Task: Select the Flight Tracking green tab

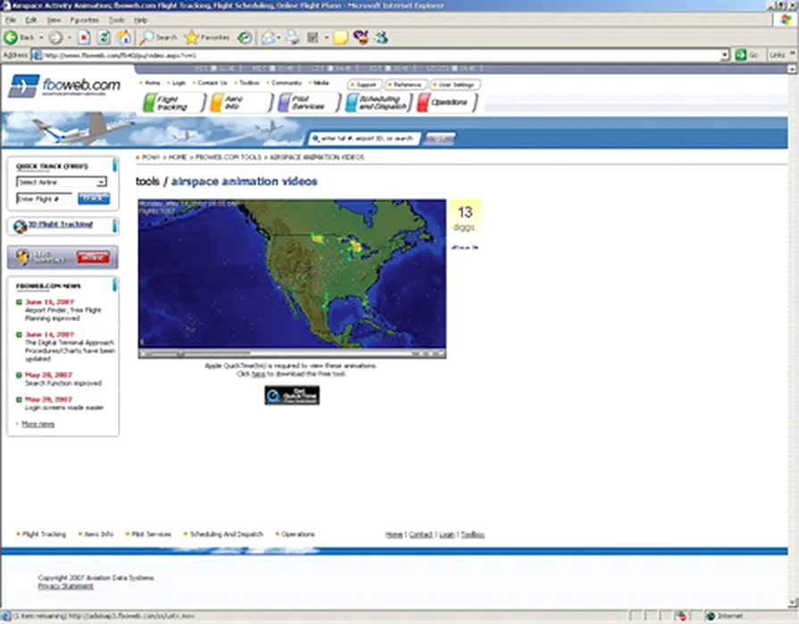Action: pyautogui.click(x=174, y=103)
